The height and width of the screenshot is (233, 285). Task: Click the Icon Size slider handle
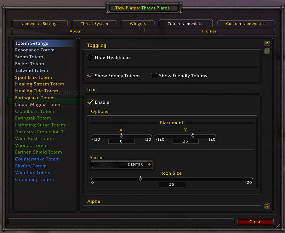[x=140, y=179]
